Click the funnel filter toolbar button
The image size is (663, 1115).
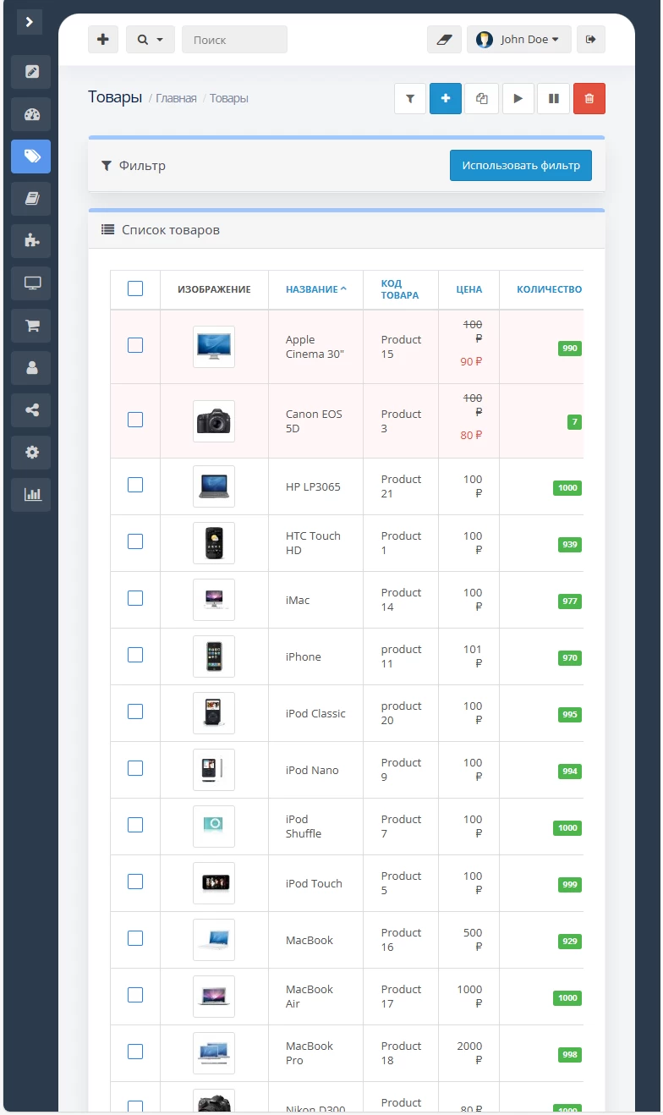[410, 98]
